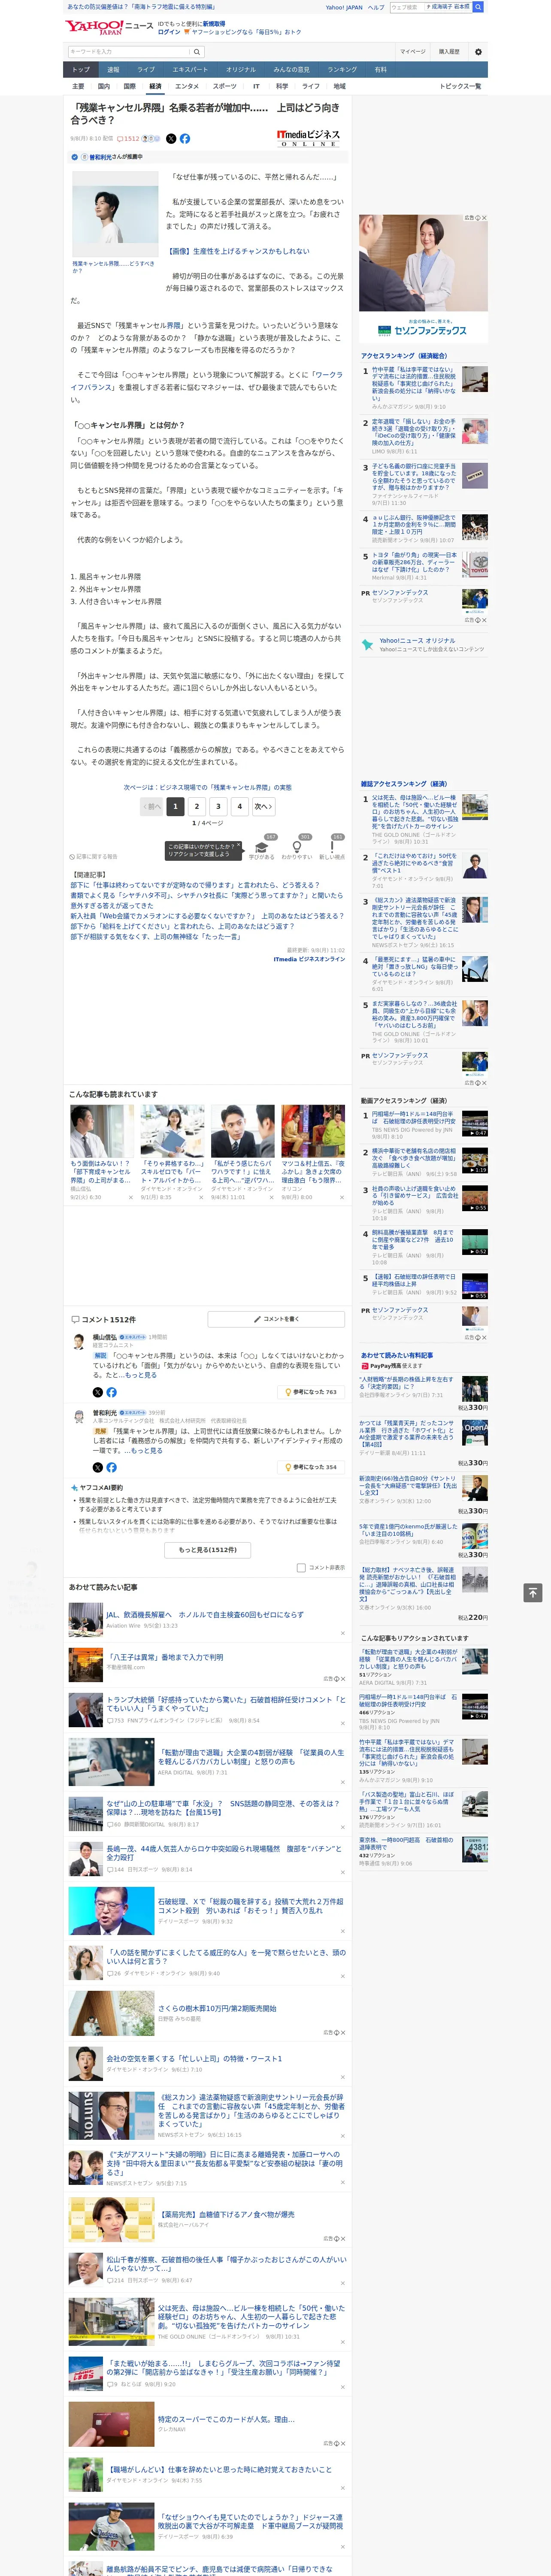Open the ランキング tab

[x=342, y=69]
